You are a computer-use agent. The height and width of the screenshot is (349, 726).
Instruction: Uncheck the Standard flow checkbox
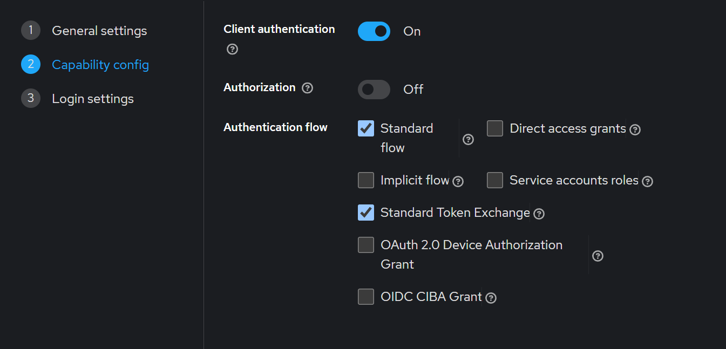click(366, 128)
